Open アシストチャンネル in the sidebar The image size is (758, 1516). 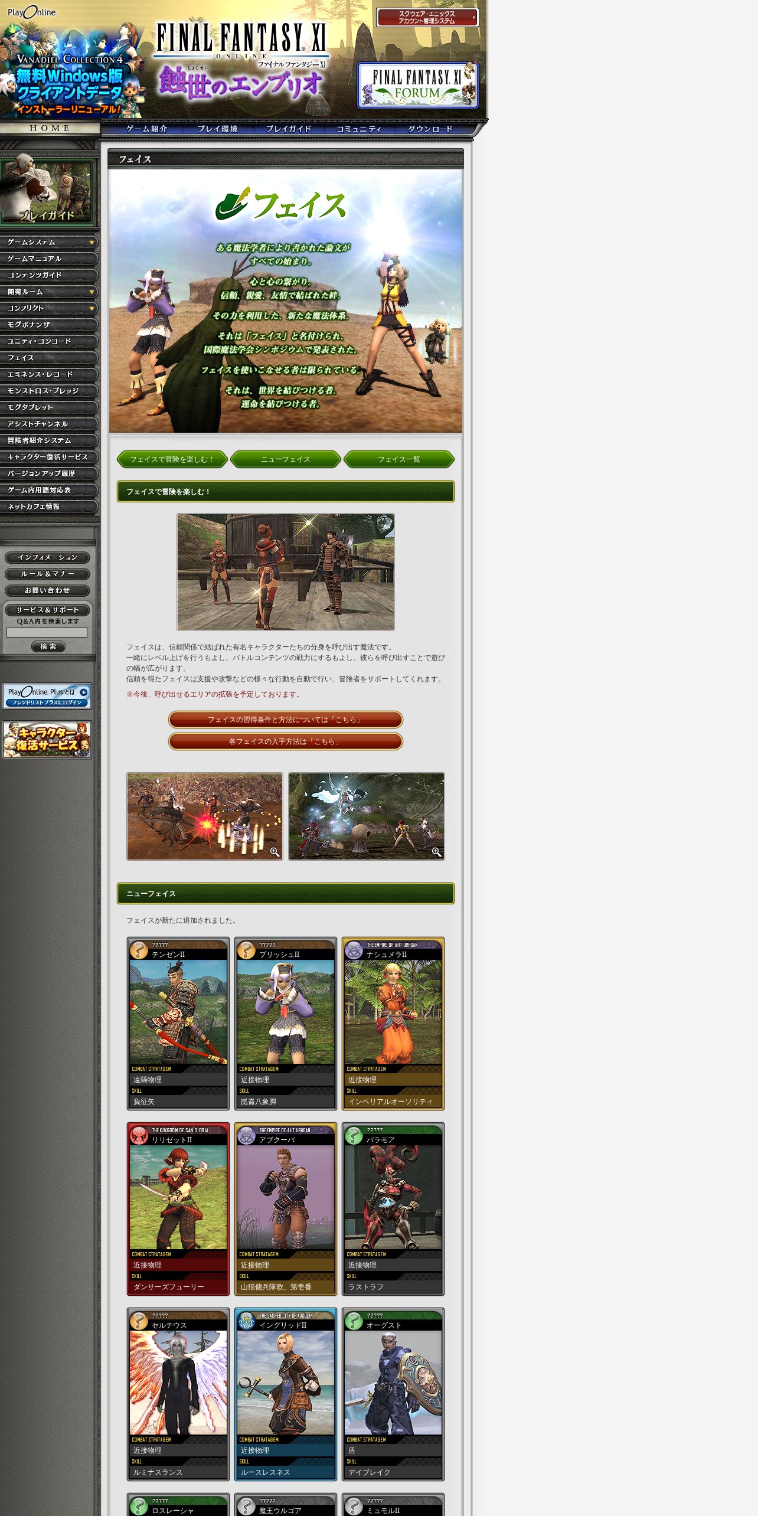[x=48, y=424]
